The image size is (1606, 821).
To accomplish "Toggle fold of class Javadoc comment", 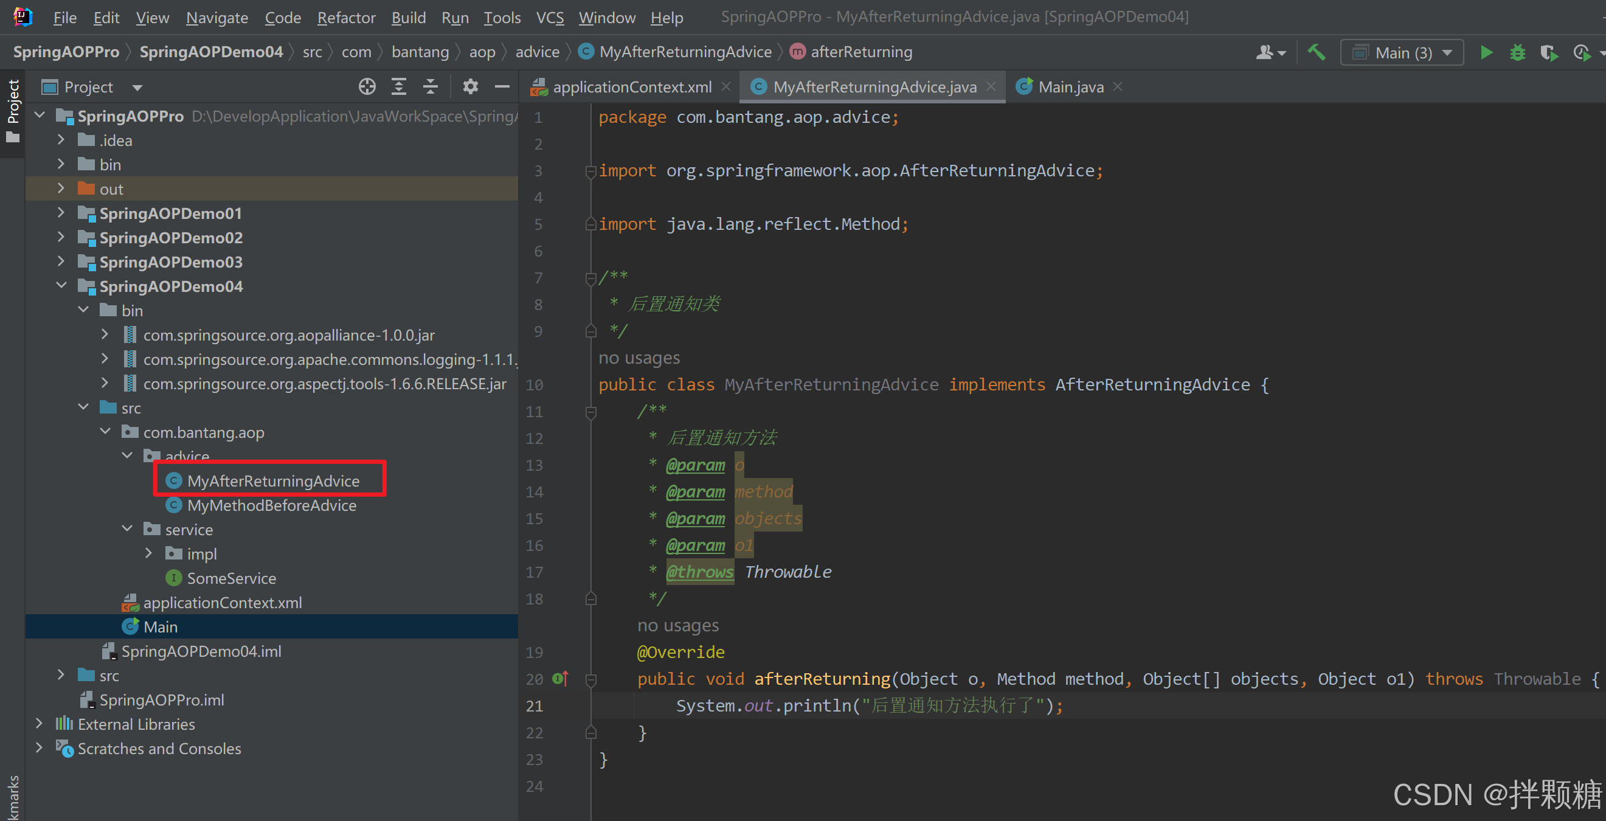I will 591,277.
